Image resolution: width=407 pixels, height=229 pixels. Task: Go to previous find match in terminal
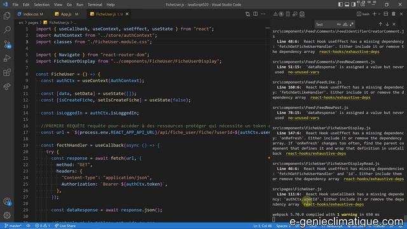[x=380, y=24]
